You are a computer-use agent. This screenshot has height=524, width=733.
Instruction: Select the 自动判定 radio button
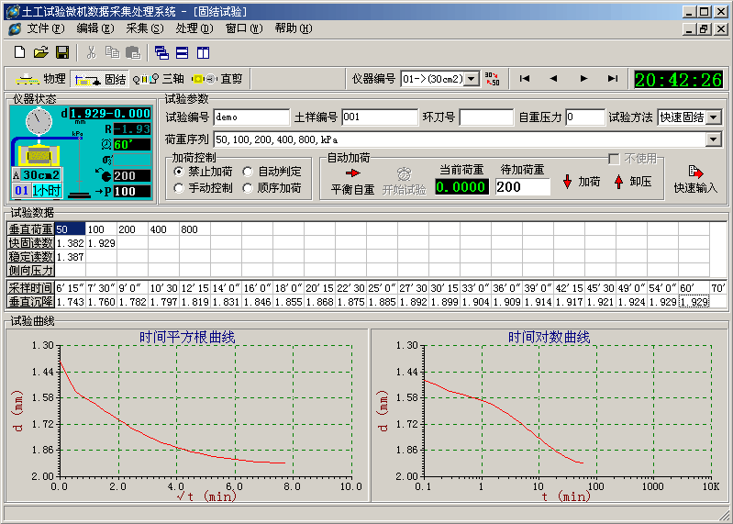pos(250,172)
